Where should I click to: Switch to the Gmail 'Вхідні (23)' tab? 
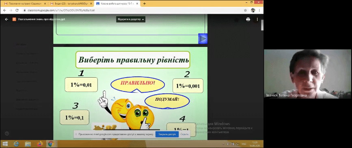tap(71, 4)
